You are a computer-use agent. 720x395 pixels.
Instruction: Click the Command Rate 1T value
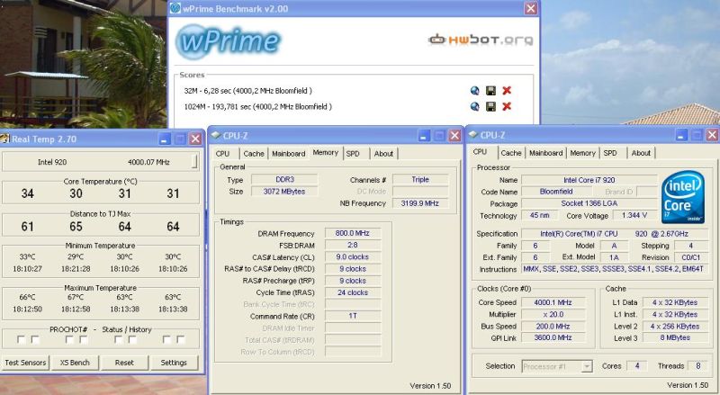coord(352,316)
